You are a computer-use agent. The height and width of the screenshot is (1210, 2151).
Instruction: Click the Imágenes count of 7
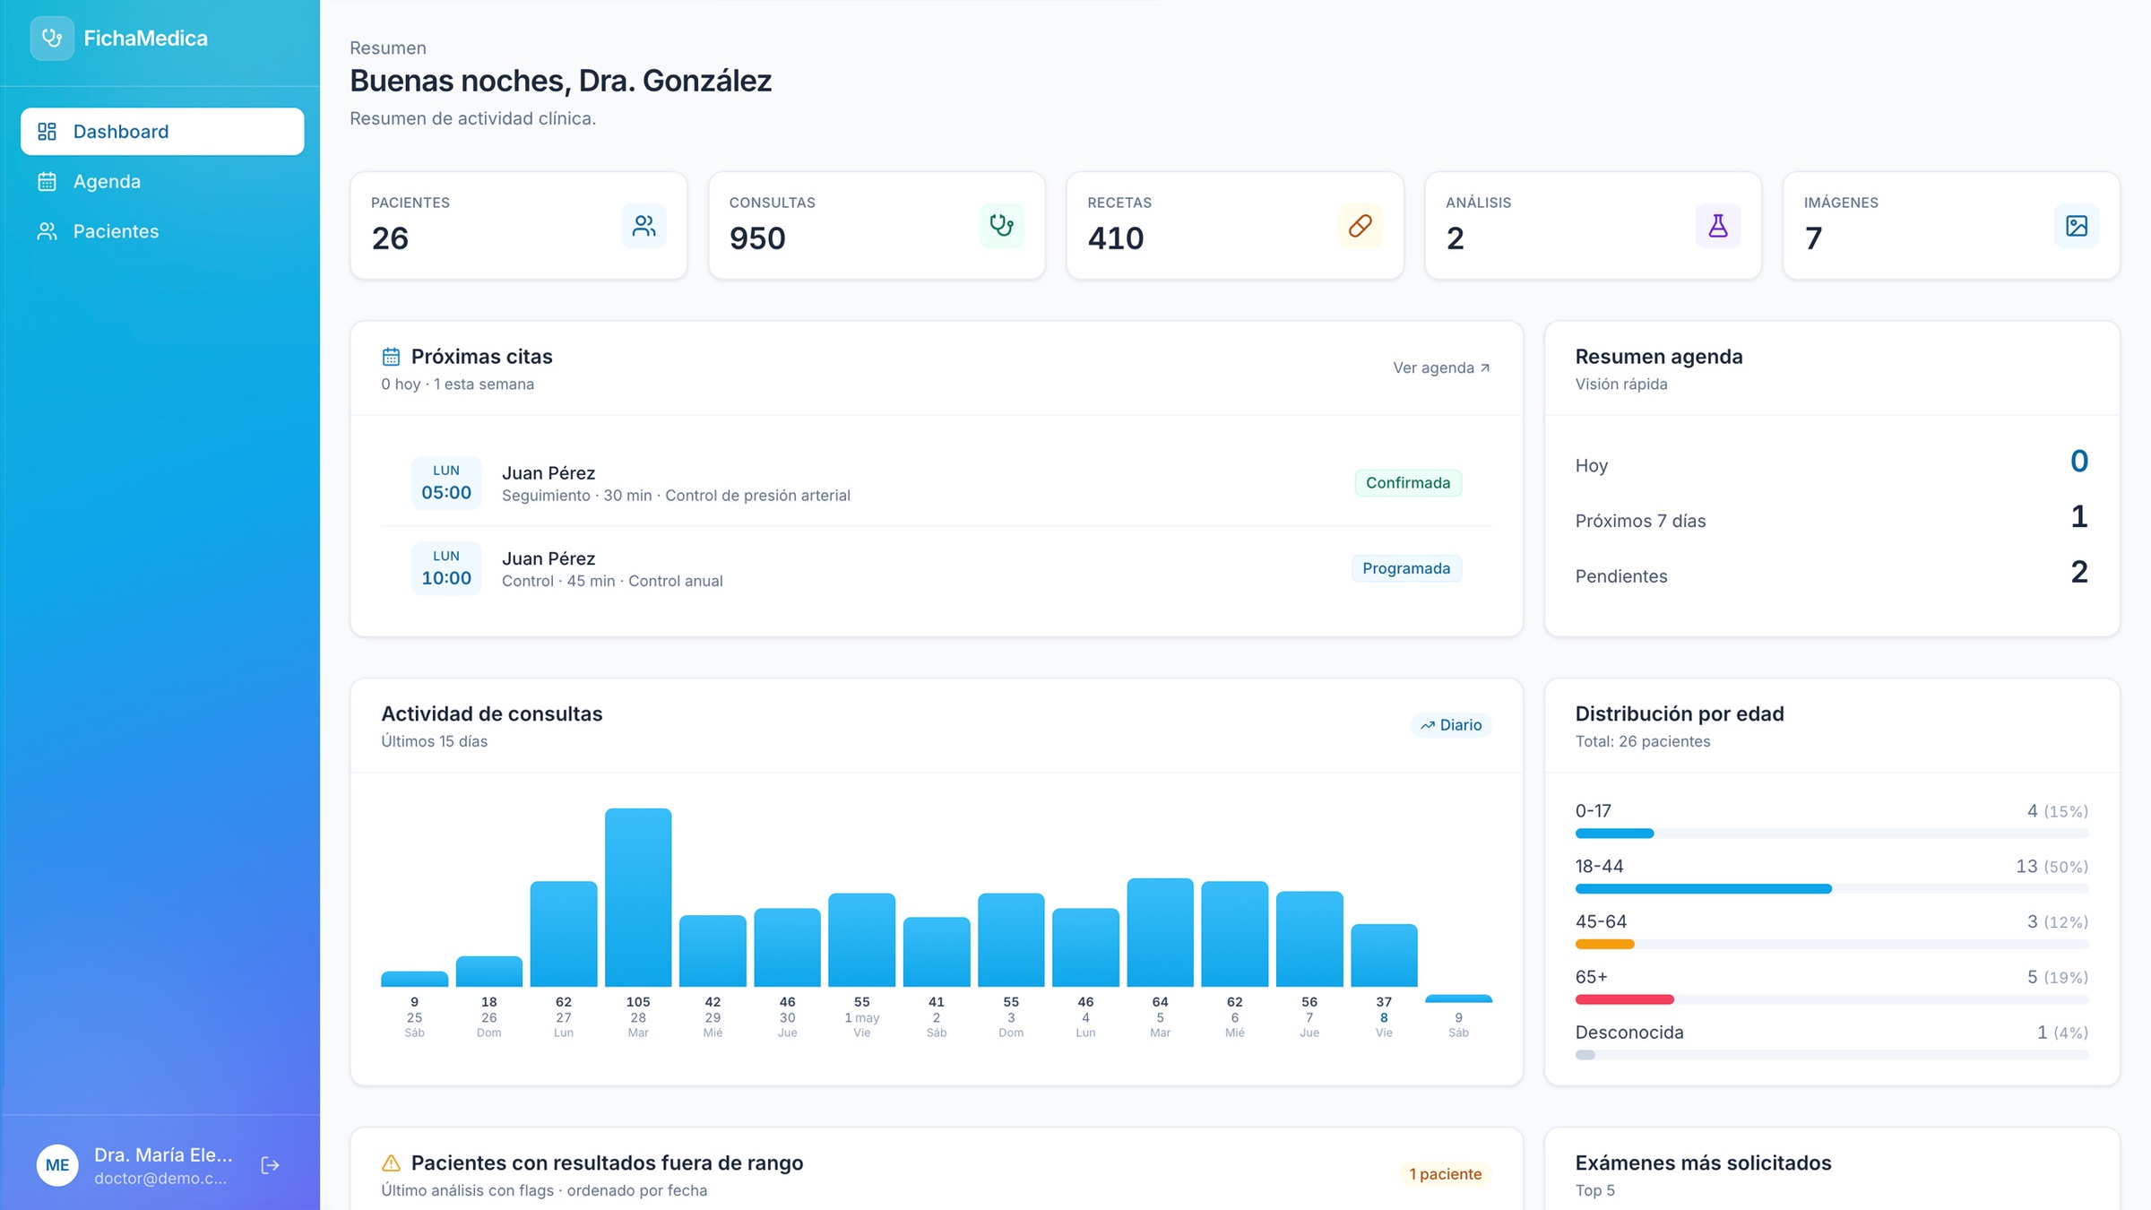1813,238
